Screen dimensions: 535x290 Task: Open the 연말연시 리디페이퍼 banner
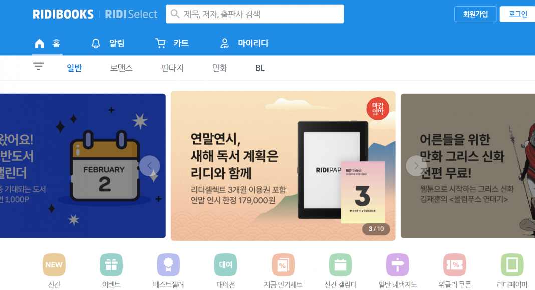(x=283, y=166)
